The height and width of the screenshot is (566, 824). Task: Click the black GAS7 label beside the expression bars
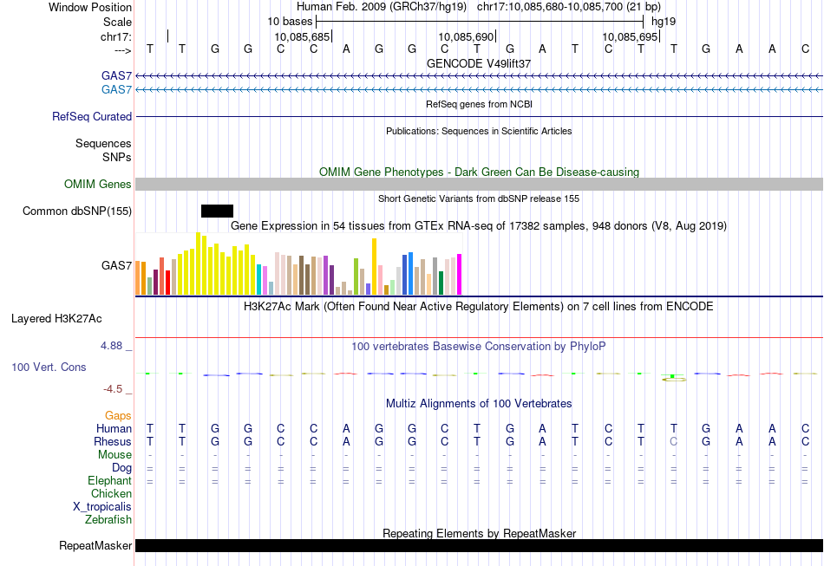[x=117, y=265]
